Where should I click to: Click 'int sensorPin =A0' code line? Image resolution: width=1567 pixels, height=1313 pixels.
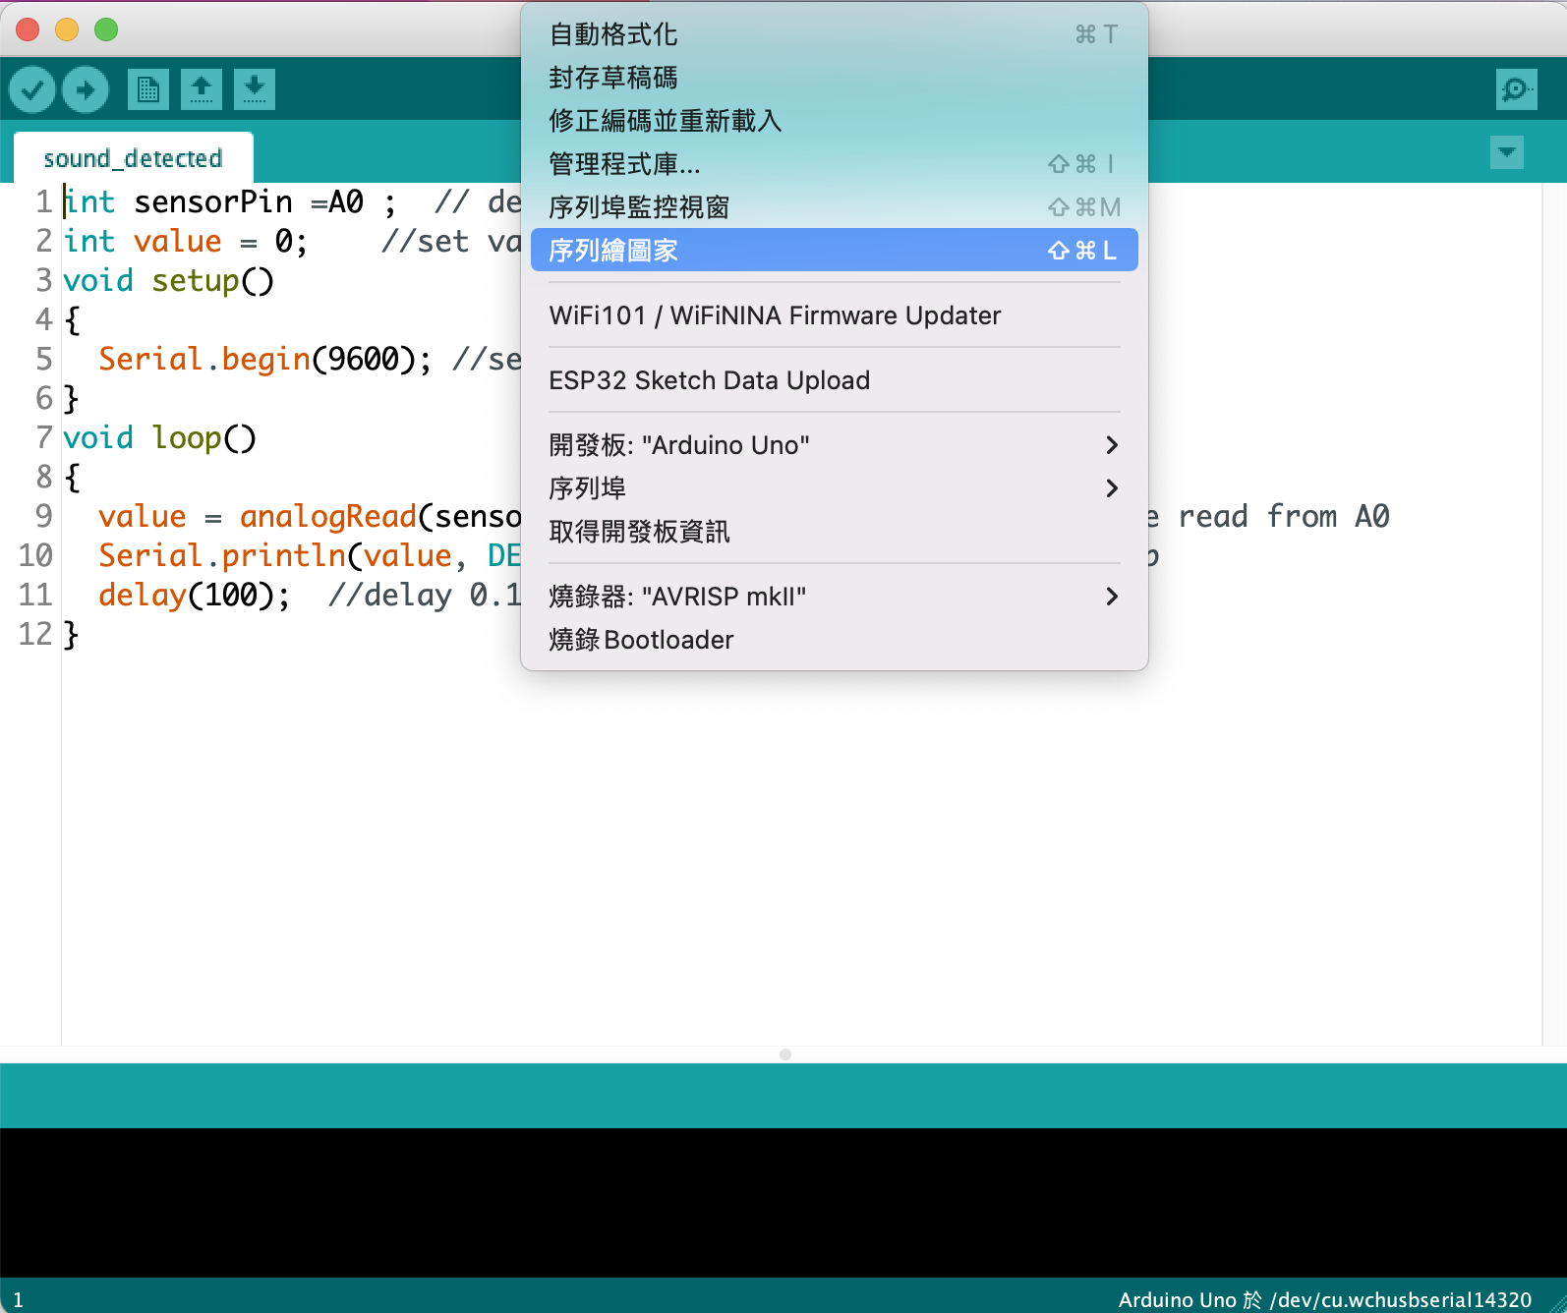pos(213,202)
